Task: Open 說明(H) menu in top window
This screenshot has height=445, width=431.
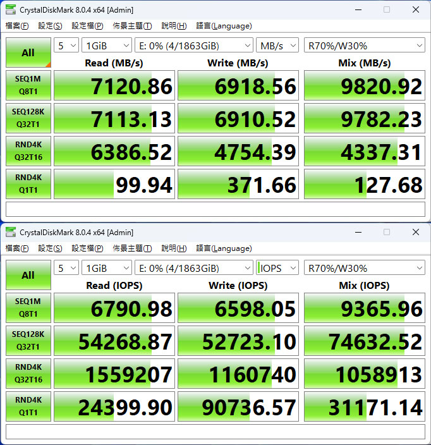Action: (174, 26)
